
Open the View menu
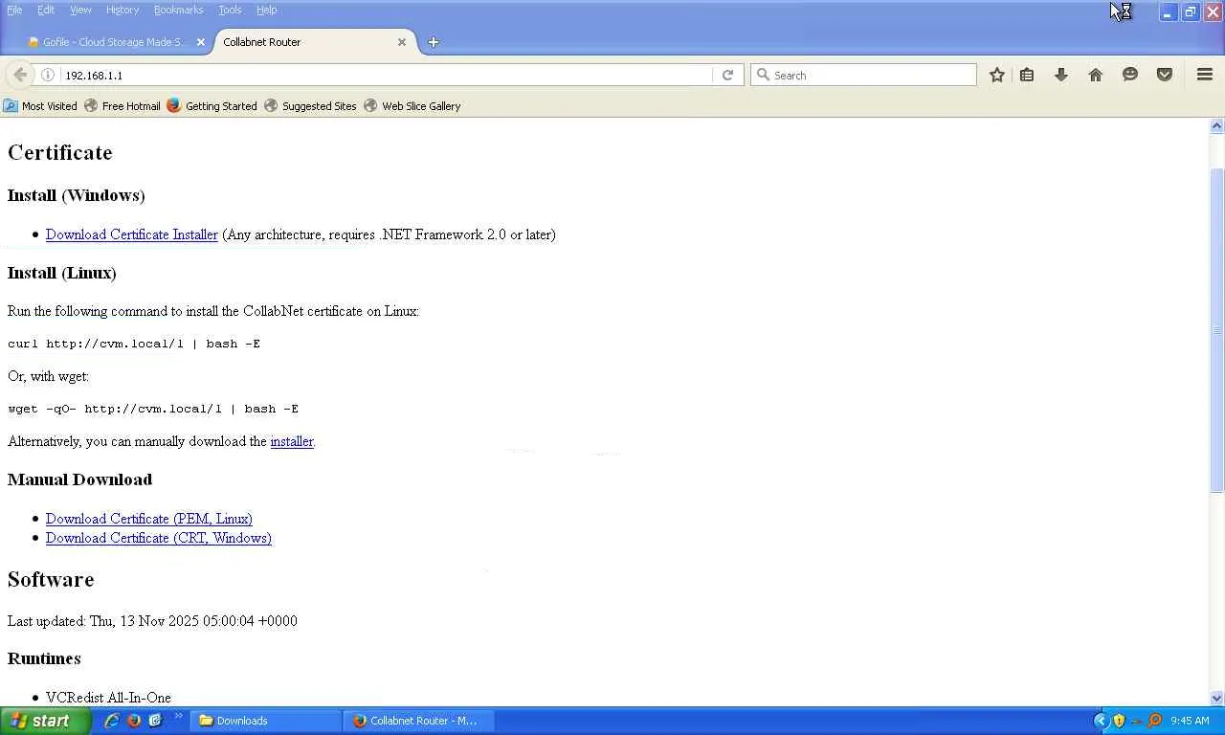point(80,10)
